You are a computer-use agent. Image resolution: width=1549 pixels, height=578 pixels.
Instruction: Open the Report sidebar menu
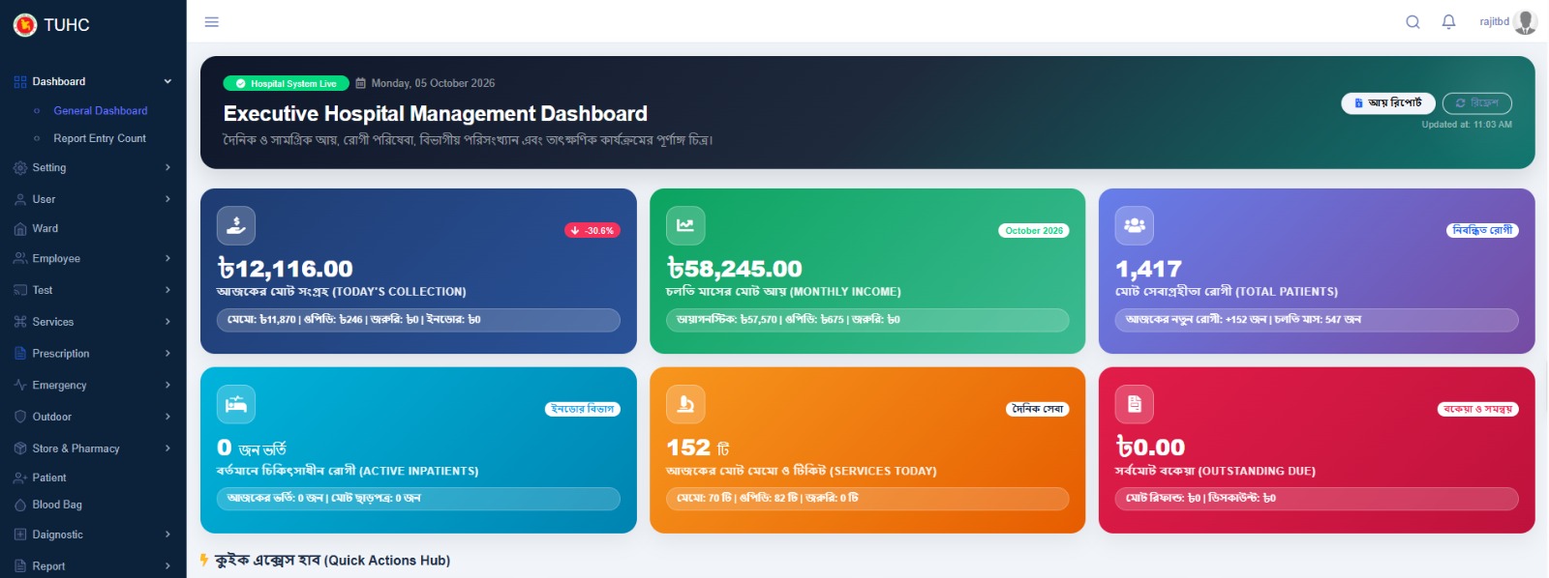pyautogui.click(x=93, y=565)
